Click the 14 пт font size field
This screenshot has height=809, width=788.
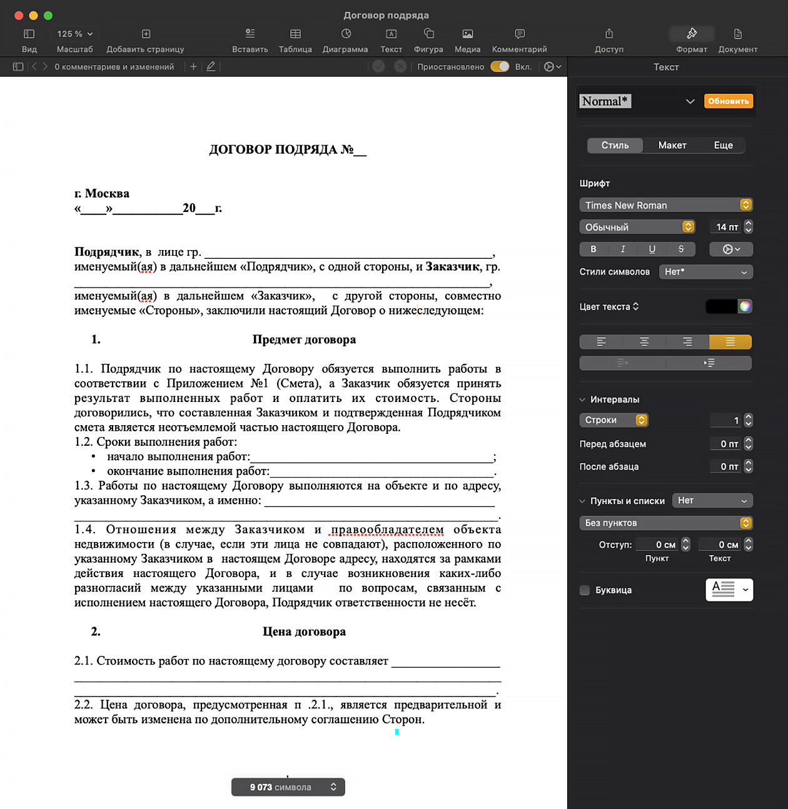pos(726,227)
